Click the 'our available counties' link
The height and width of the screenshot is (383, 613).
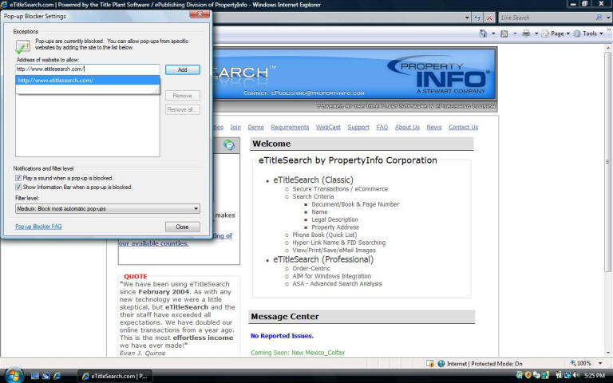(153, 243)
